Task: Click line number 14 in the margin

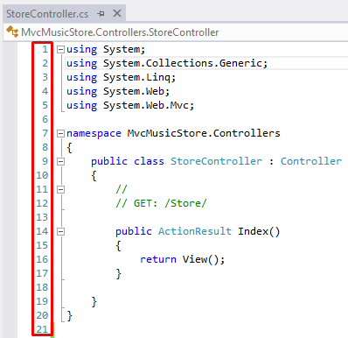Action: click(42, 231)
